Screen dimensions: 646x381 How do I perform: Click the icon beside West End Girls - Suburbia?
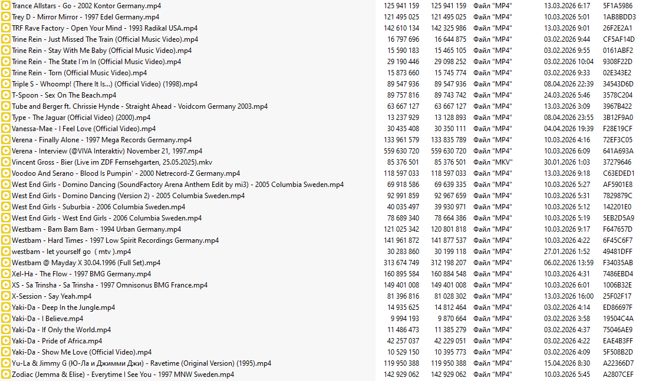pyautogui.click(x=6, y=207)
